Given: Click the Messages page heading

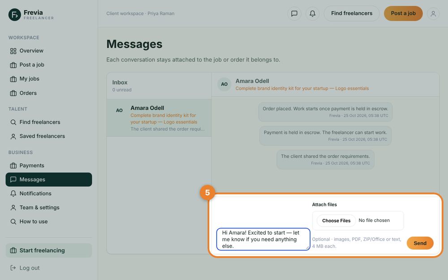Looking at the screenshot, I should (134, 44).
